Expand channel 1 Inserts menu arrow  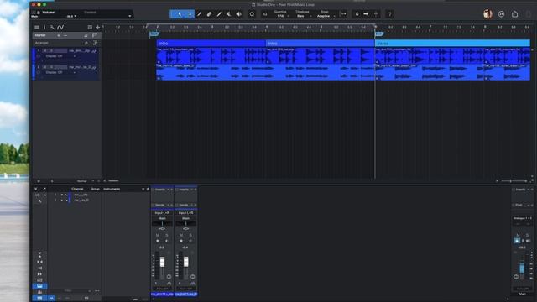(x=168, y=190)
